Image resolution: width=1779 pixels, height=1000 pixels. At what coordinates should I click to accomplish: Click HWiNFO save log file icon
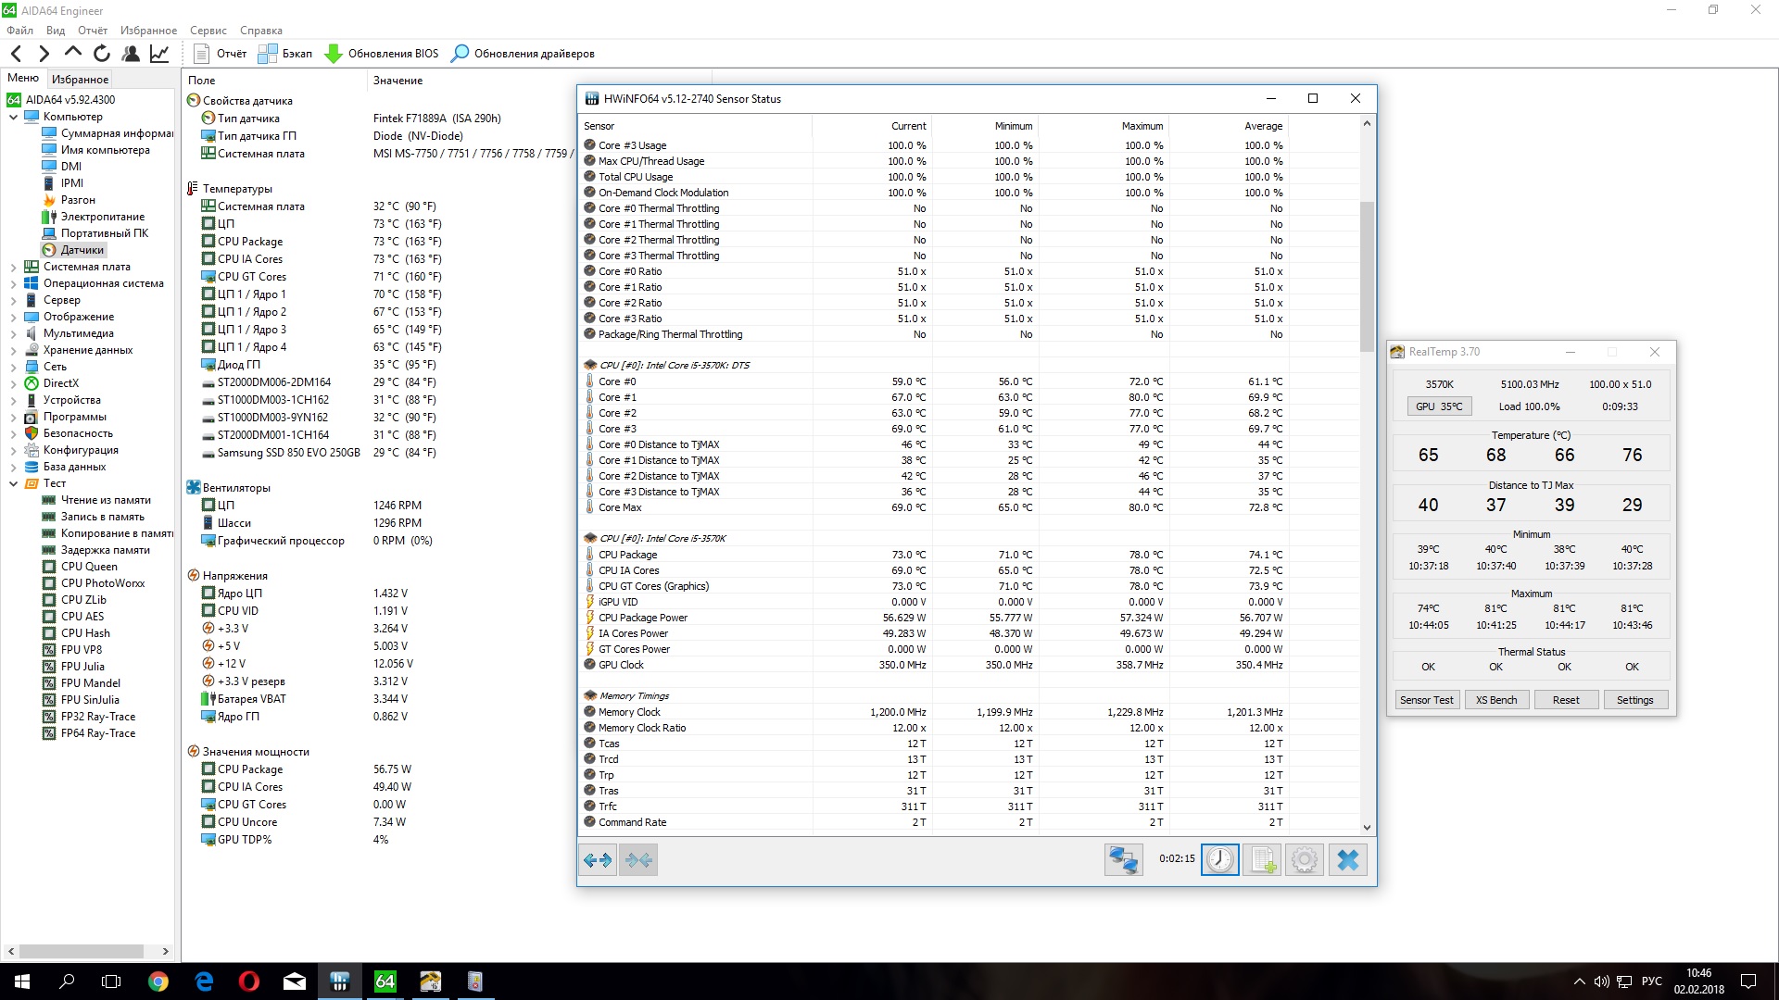(1262, 859)
